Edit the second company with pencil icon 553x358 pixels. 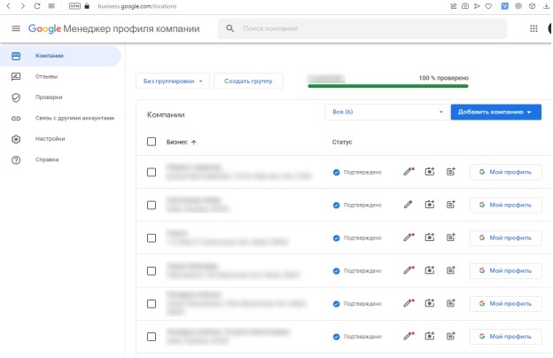click(x=408, y=205)
